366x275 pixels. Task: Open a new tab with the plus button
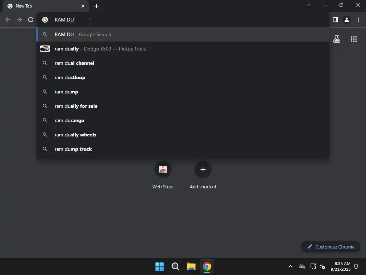point(97,6)
